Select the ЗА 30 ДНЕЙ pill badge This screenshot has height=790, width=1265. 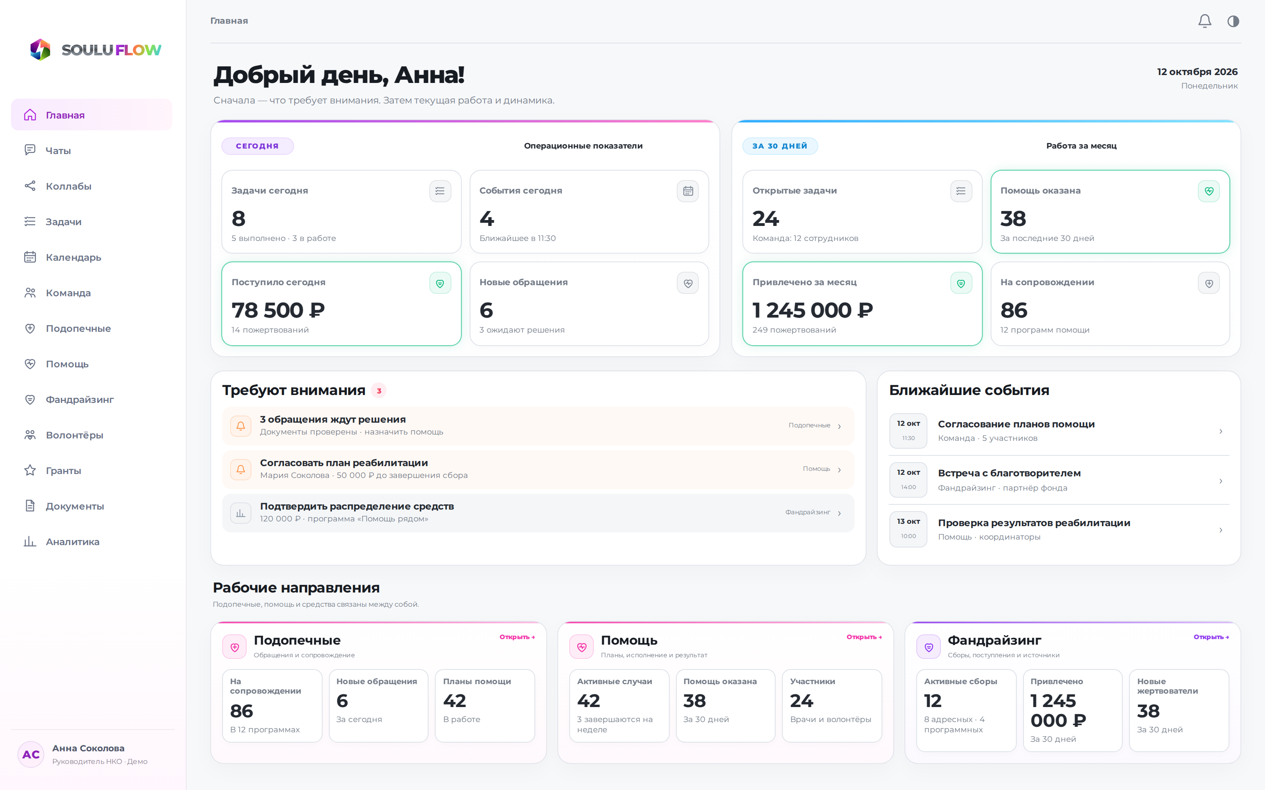click(780, 146)
